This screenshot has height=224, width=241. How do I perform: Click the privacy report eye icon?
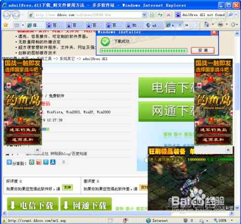coord(125,221)
